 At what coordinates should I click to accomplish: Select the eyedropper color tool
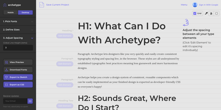[206, 13]
